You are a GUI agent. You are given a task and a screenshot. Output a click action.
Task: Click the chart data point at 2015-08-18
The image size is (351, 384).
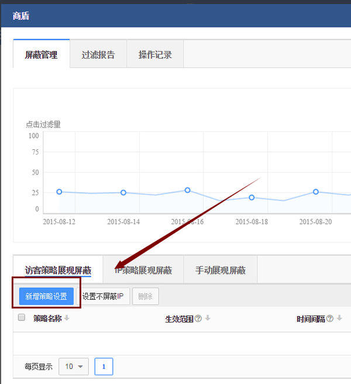click(252, 197)
